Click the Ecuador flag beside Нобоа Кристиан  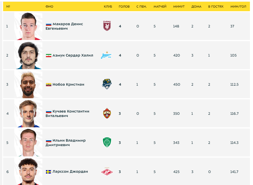[49, 85]
